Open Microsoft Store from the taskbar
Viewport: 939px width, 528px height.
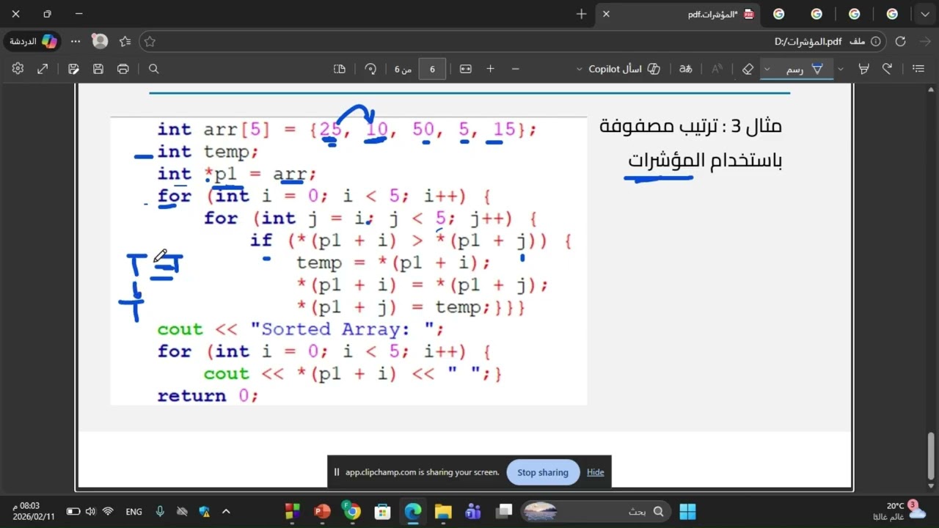(x=382, y=511)
